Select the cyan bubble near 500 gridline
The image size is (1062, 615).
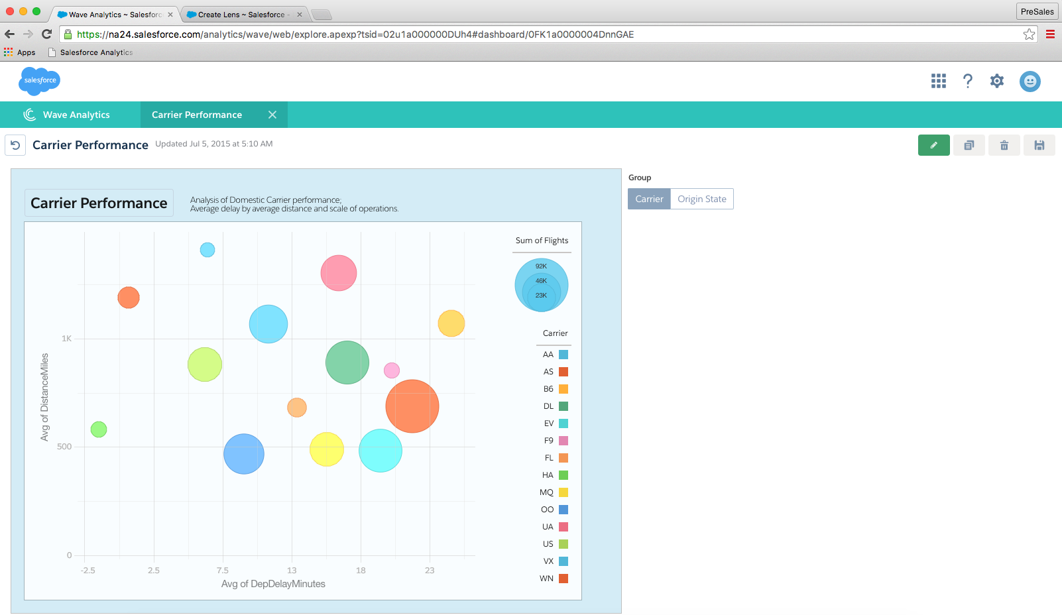click(x=381, y=451)
